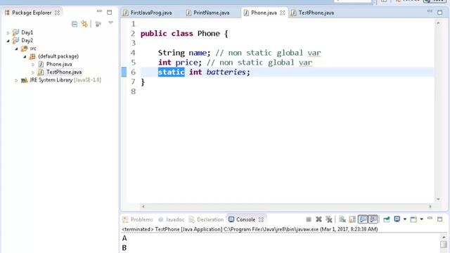Click console output line A

[x=124, y=238]
